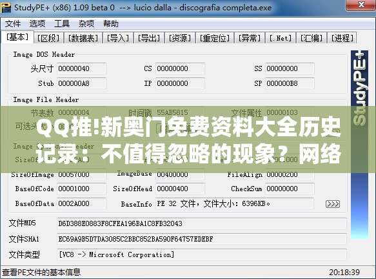Click the SS value field
This screenshot has height=279, width=376.
coord(290,68)
